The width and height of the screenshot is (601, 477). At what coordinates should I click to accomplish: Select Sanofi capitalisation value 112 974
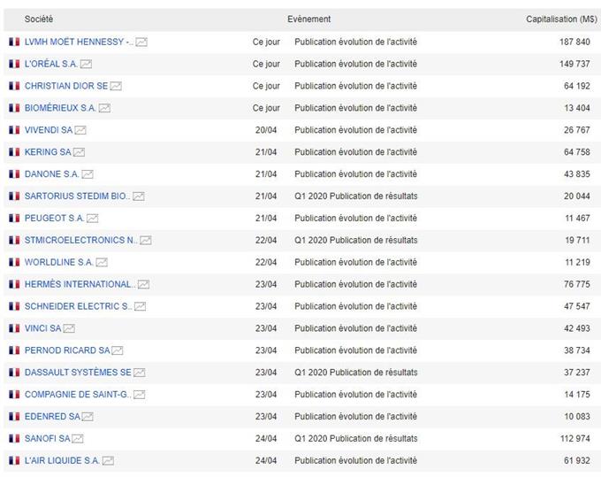point(575,438)
